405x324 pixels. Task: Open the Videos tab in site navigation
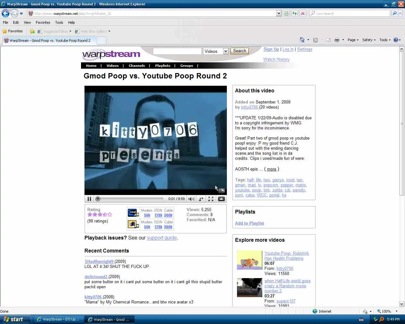(x=113, y=65)
